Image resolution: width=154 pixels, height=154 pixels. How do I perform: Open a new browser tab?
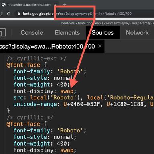tap(65, 5)
